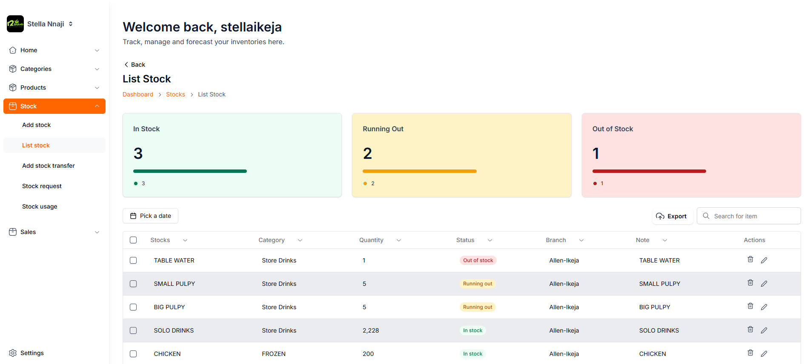The image size is (810, 364).
Task: Edit the SMALL PULPY stock entry
Action: (x=764, y=284)
